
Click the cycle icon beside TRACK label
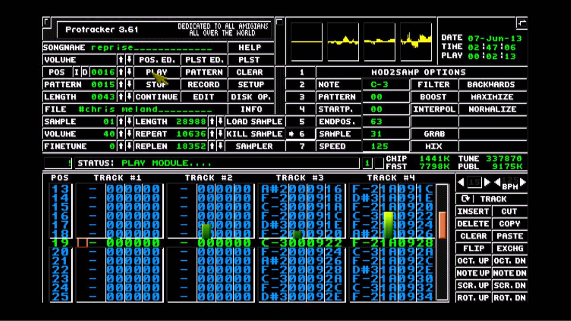pyautogui.click(x=465, y=199)
